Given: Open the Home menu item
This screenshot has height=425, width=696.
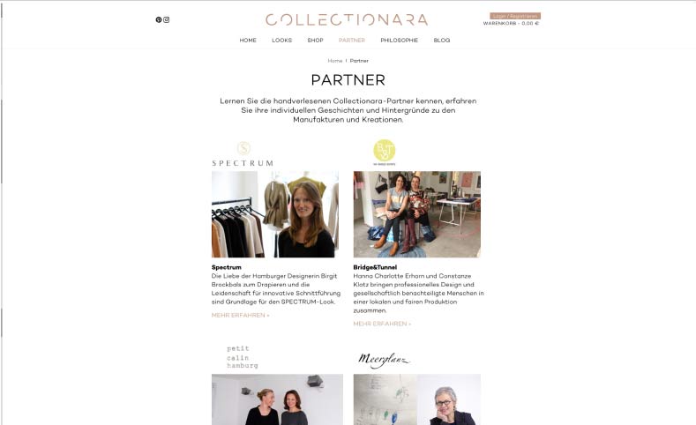Looking at the screenshot, I should 248,41.
